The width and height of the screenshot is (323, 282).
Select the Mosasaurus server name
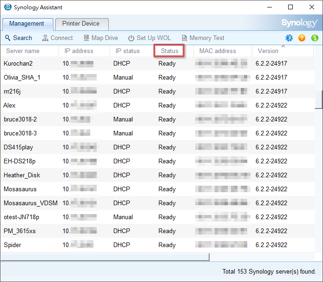click(20, 189)
